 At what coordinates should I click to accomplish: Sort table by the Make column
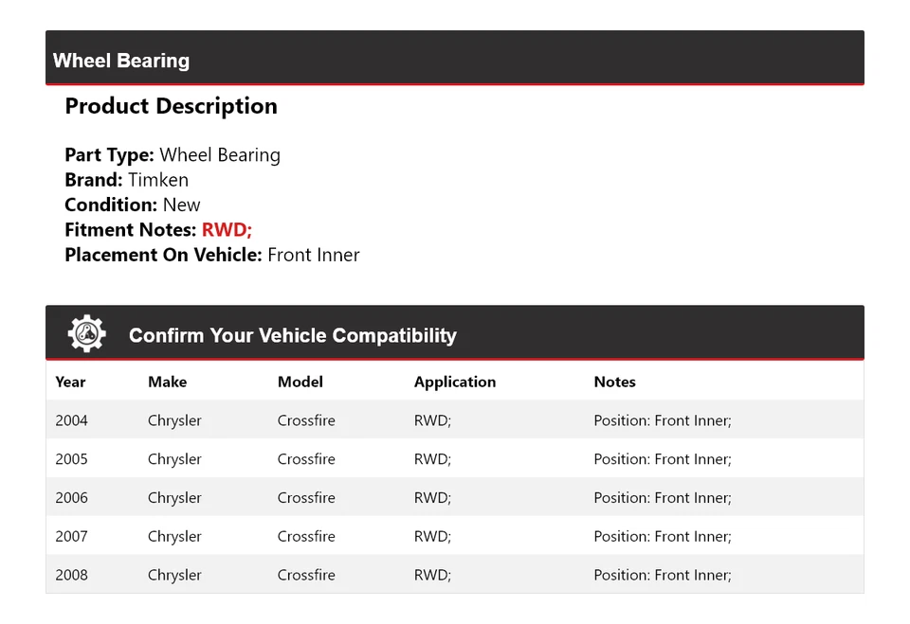167,382
